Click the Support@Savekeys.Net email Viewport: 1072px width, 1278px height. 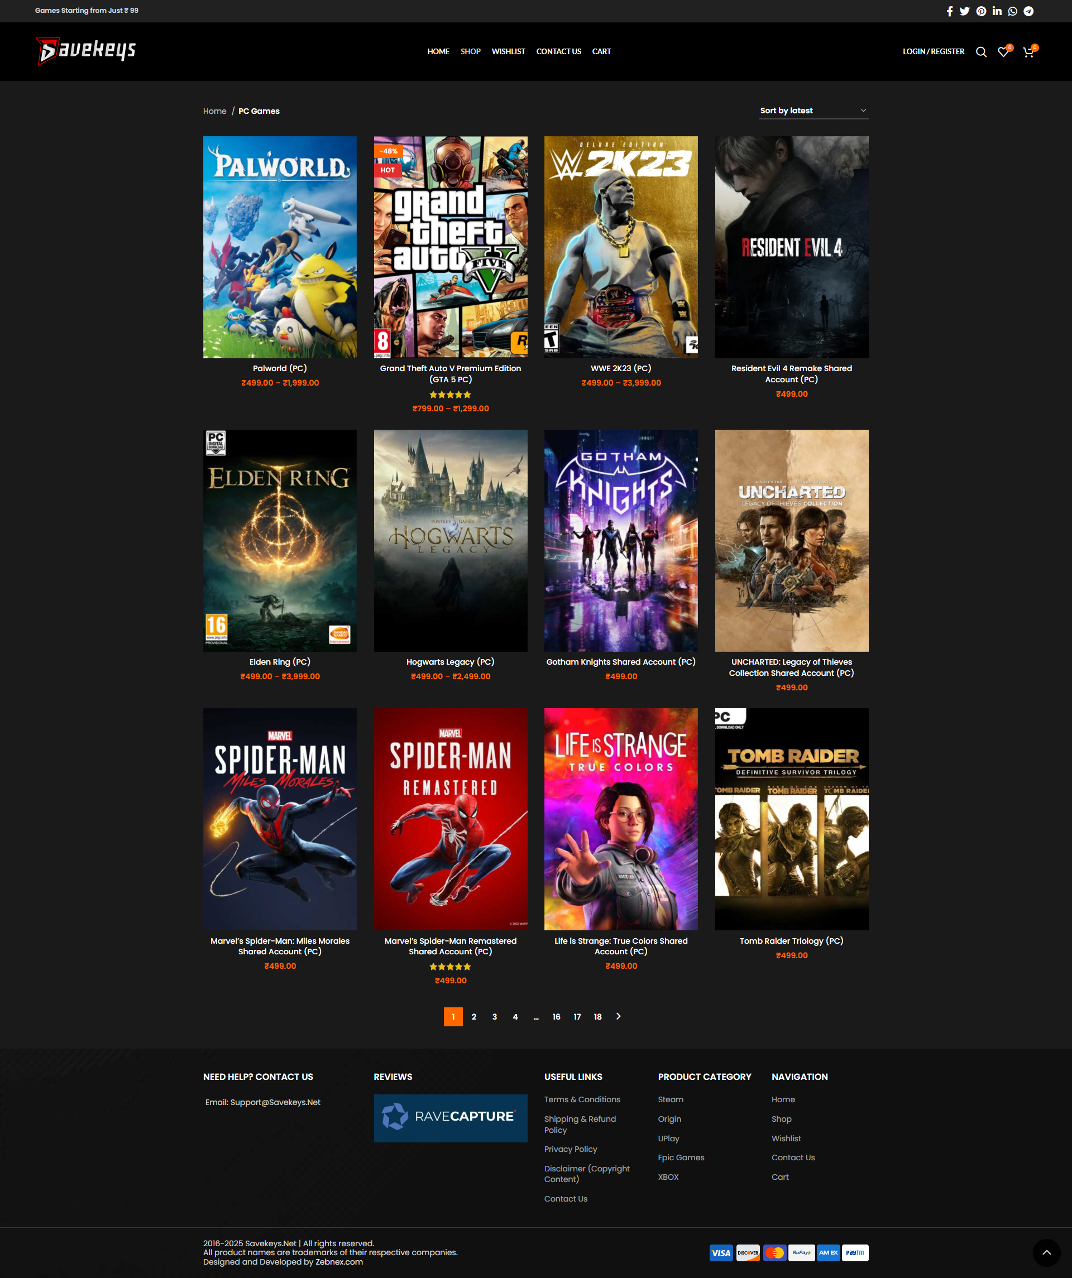(275, 1102)
